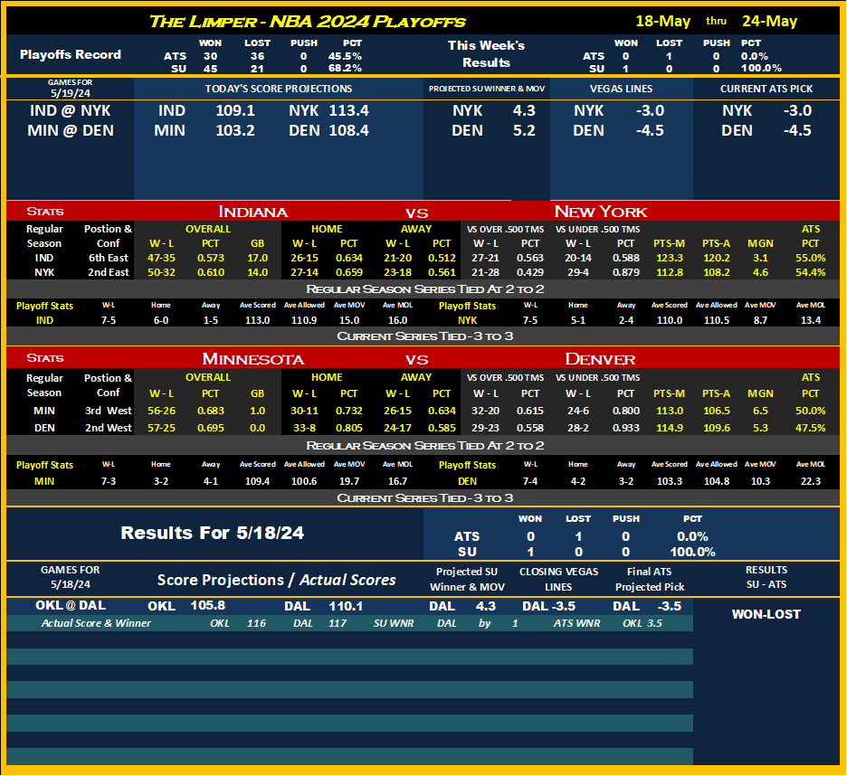This screenshot has width=847, height=776.
Task: Select DEN points-made value "114.9"
Action: [670, 428]
